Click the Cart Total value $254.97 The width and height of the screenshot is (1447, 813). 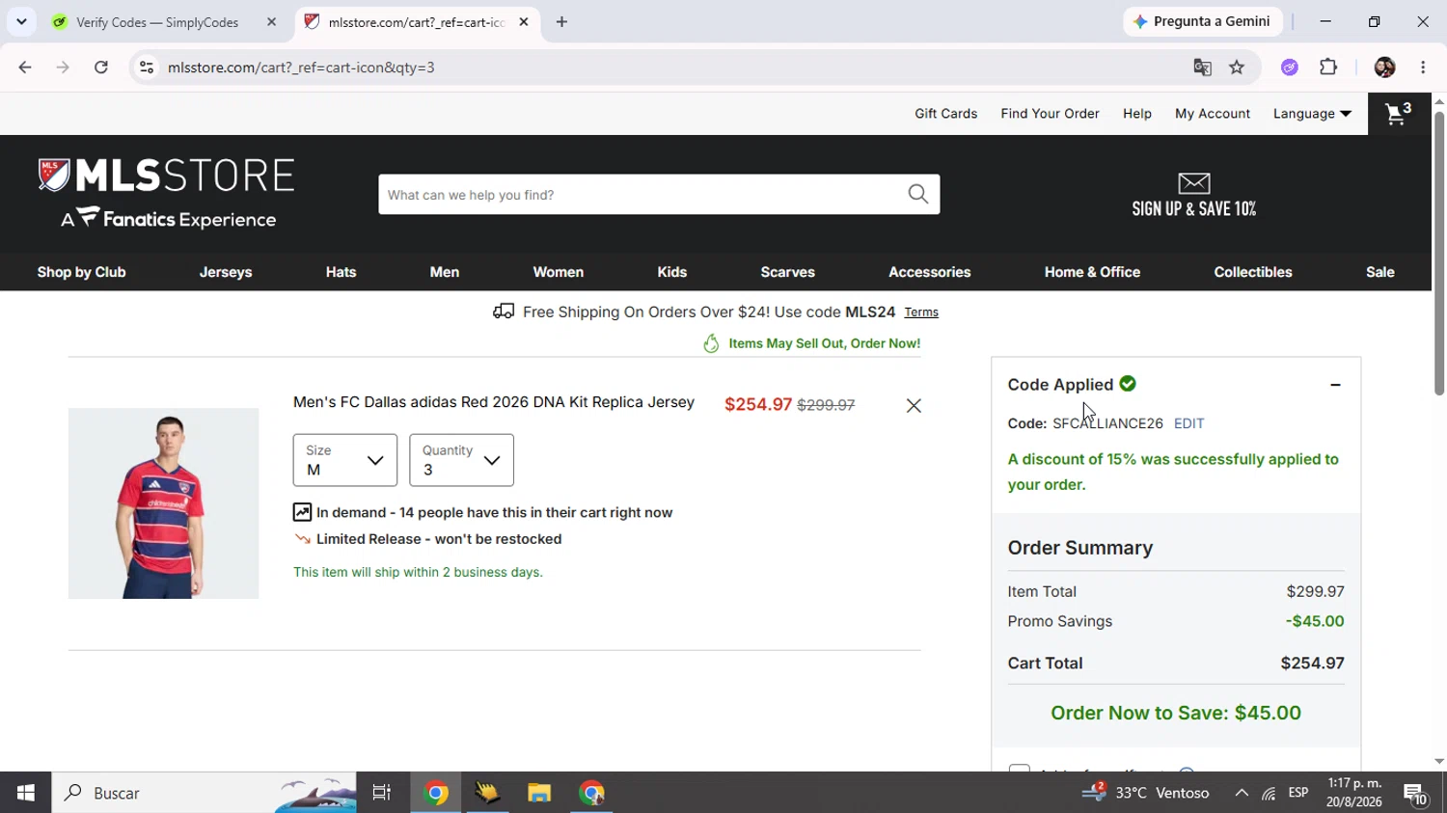[1312, 664]
